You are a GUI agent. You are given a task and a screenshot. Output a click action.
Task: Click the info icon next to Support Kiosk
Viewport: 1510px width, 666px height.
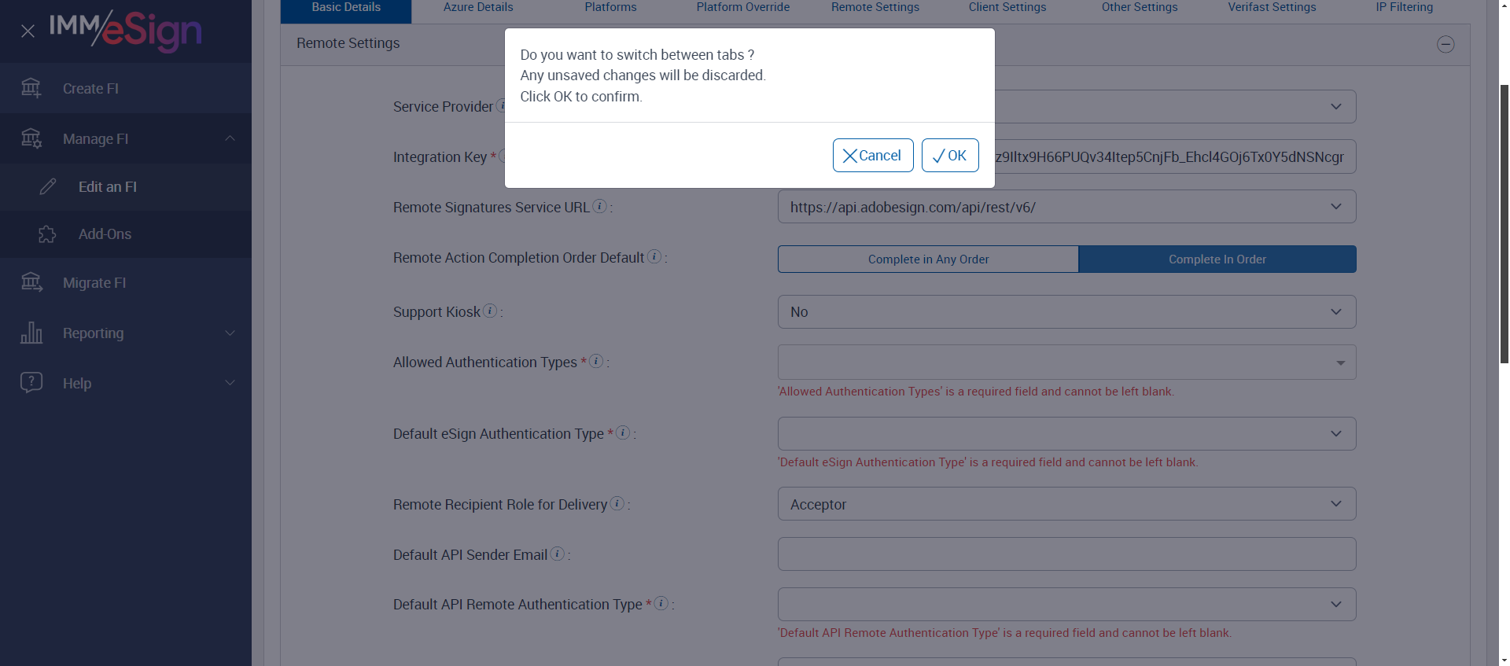pos(490,311)
